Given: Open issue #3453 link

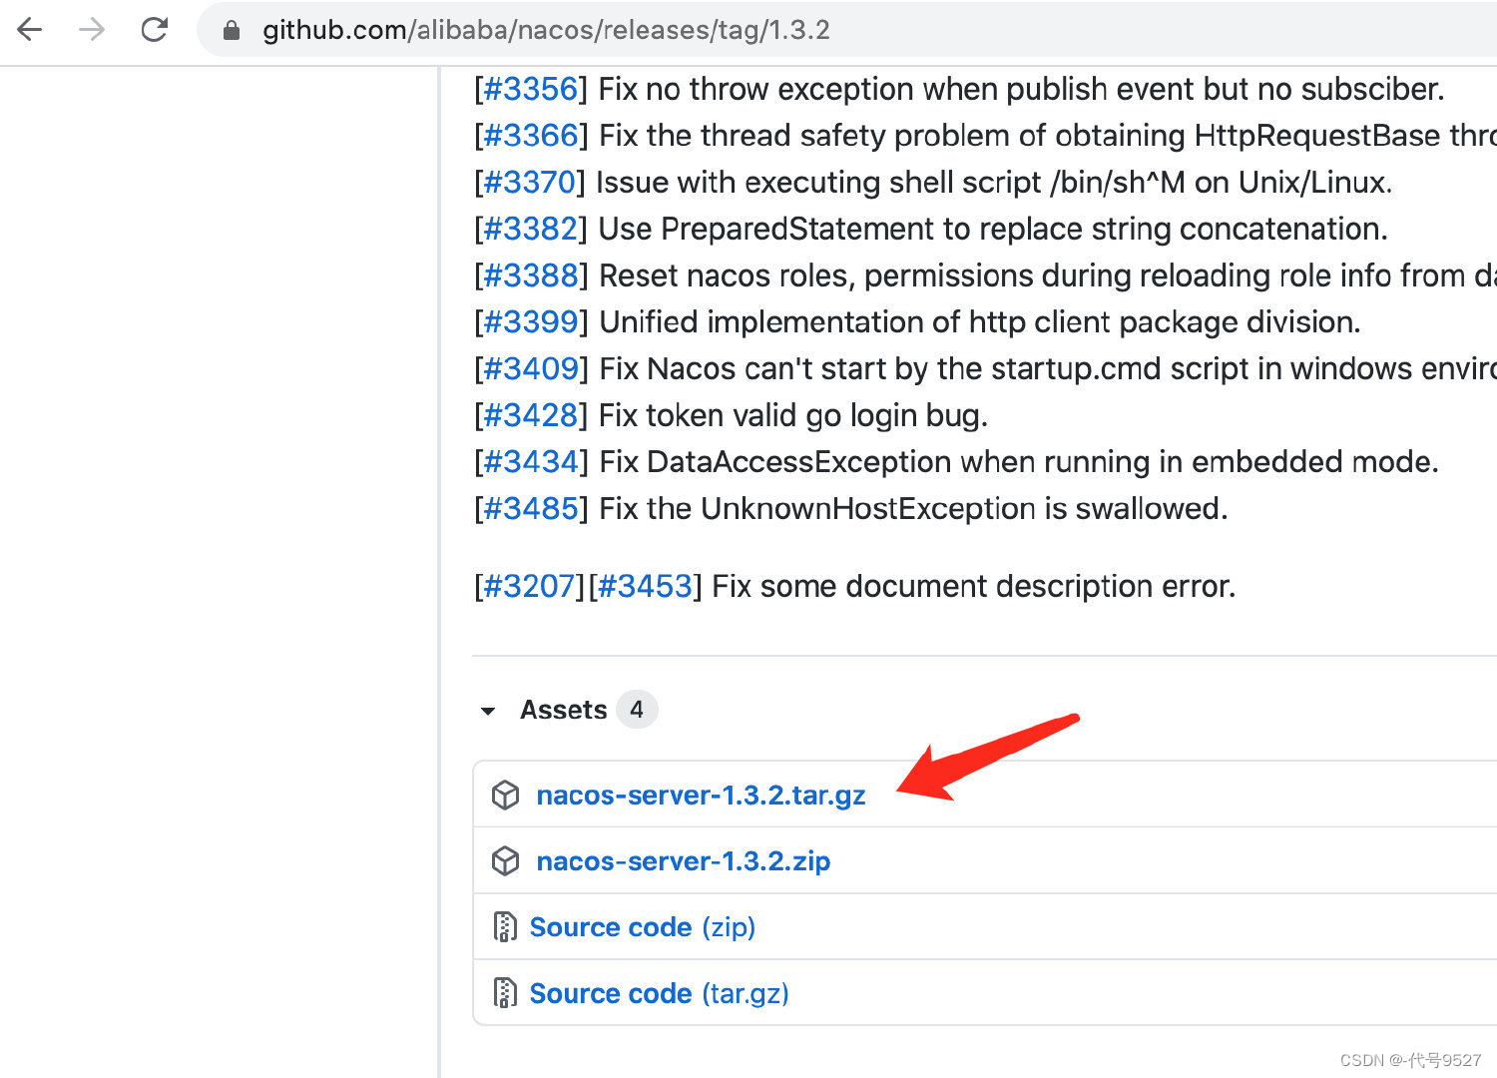Looking at the screenshot, I should (x=645, y=586).
